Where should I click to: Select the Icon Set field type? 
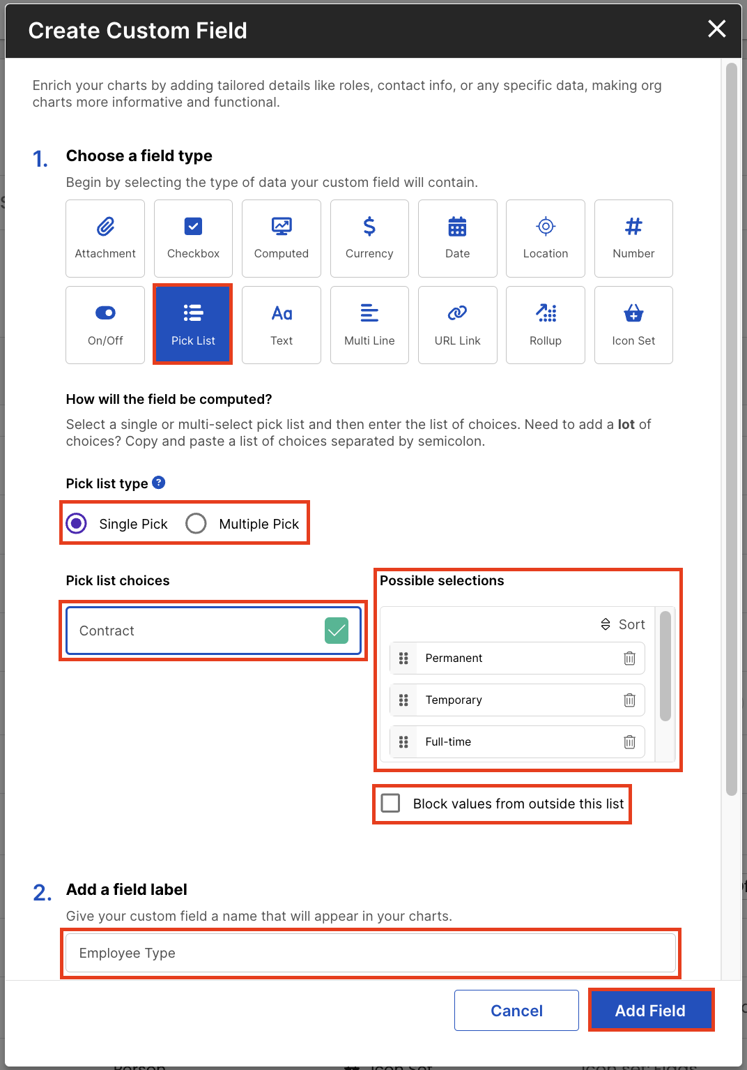tap(633, 324)
